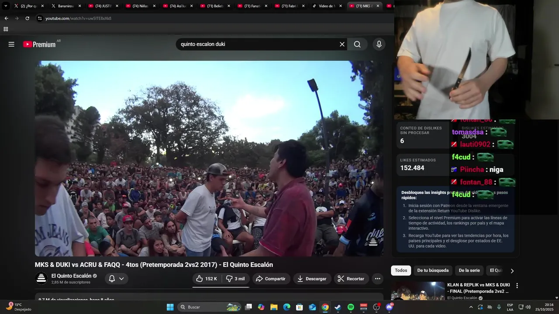
Task: Create a clip with Recortar
Action: [352, 279]
